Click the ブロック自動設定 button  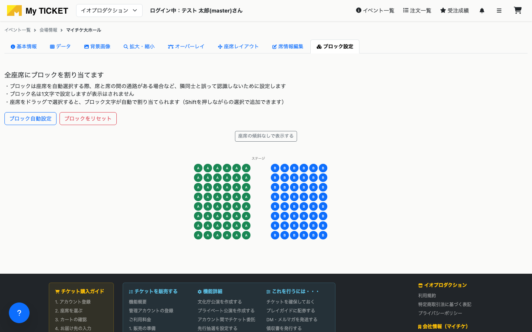pos(30,119)
